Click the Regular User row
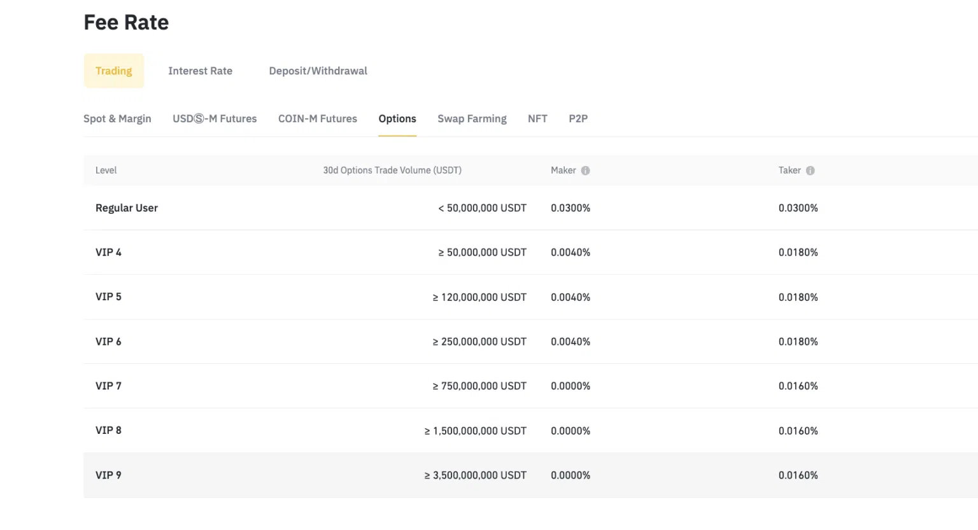 click(127, 208)
